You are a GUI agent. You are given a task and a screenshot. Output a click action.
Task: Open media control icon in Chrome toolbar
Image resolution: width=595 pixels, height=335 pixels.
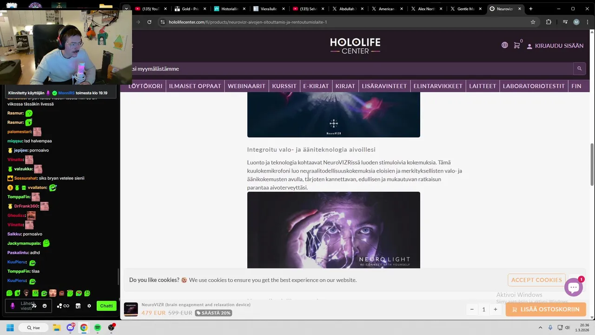coord(565,22)
